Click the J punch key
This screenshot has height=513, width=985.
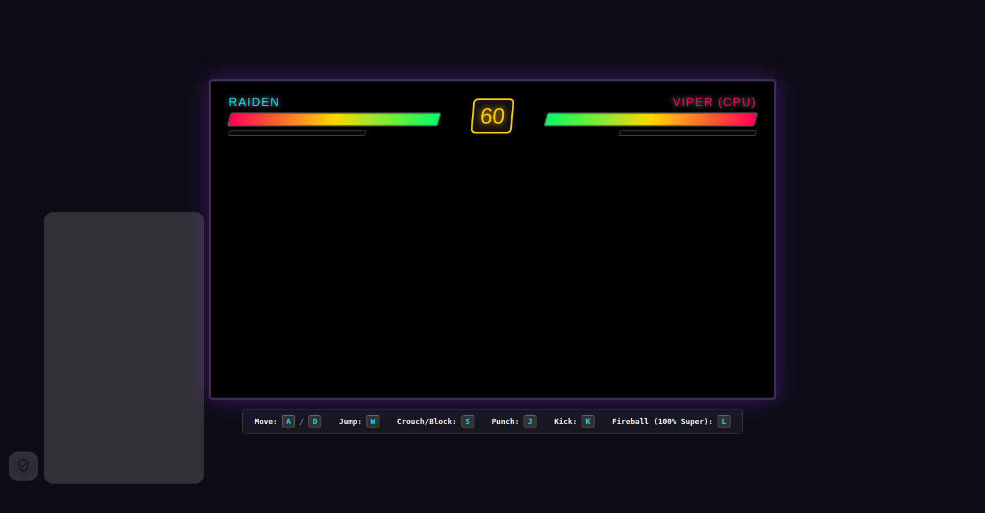point(530,422)
